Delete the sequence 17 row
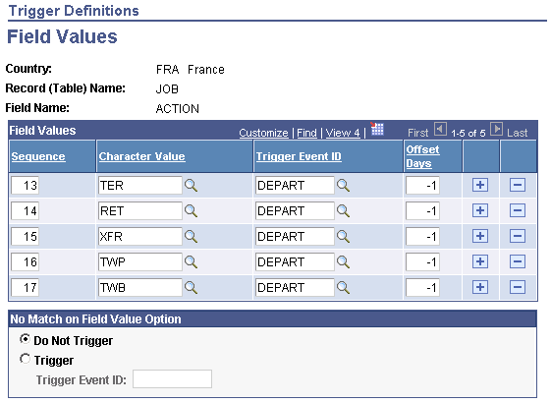The image size is (551, 403). pyautogui.click(x=518, y=287)
